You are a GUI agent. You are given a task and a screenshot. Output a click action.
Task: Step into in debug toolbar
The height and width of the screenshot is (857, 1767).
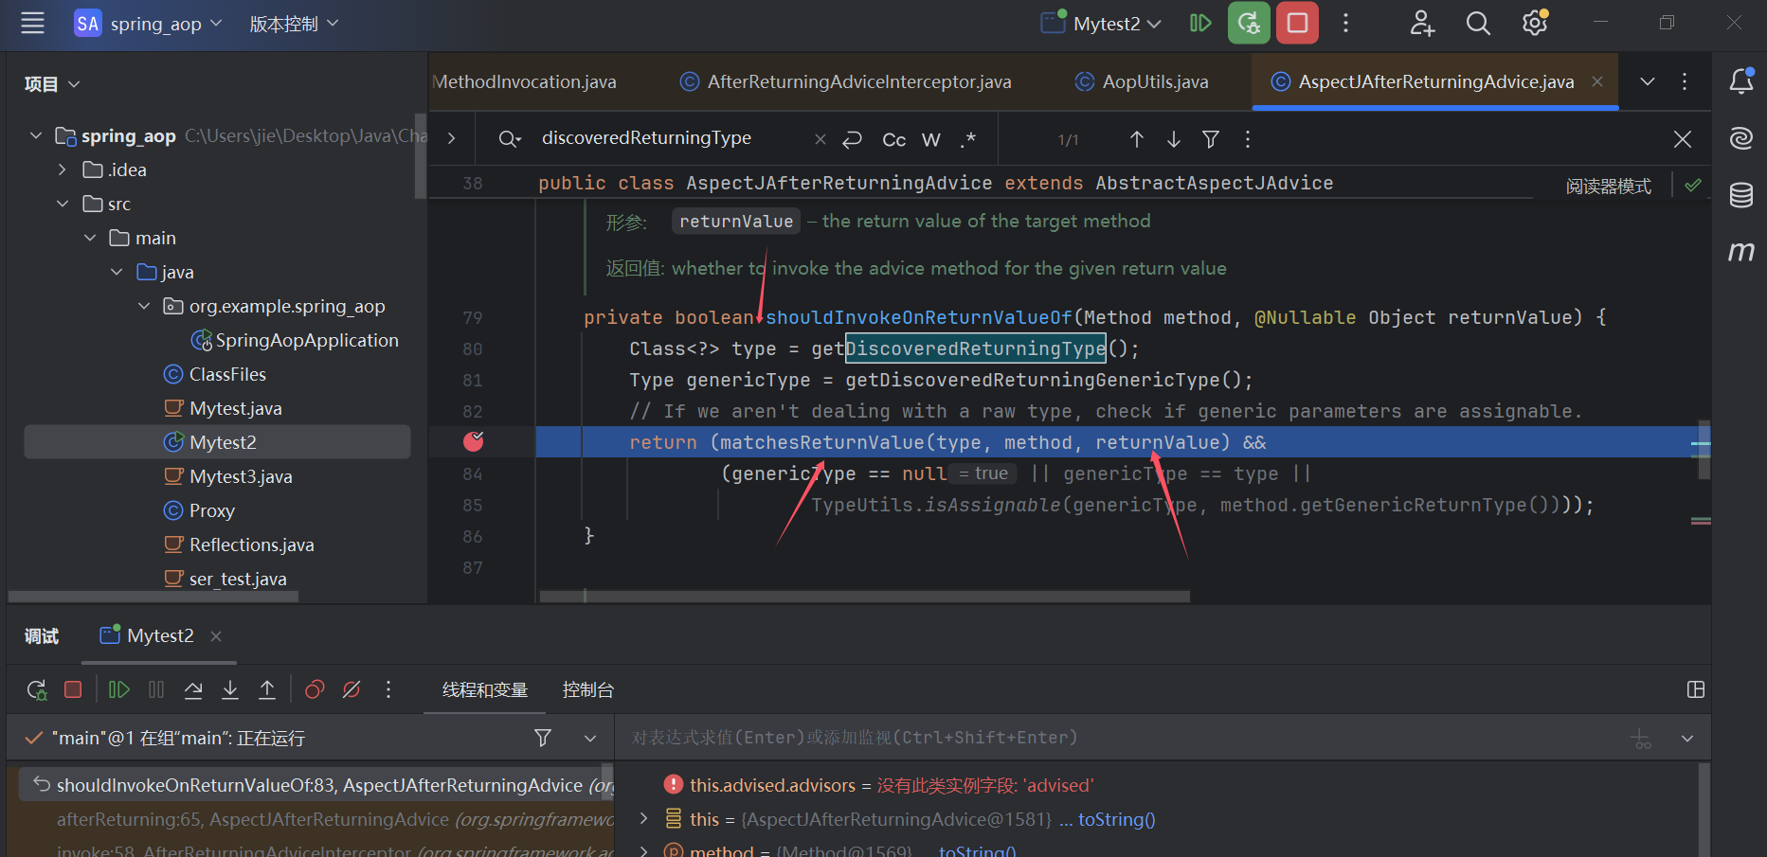coord(230,689)
